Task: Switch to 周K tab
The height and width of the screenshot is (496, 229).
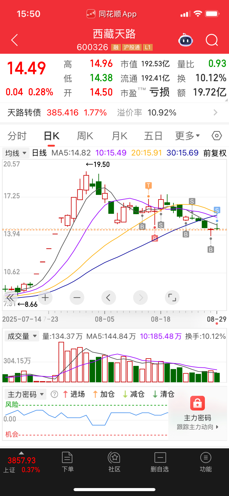Action: point(85,136)
